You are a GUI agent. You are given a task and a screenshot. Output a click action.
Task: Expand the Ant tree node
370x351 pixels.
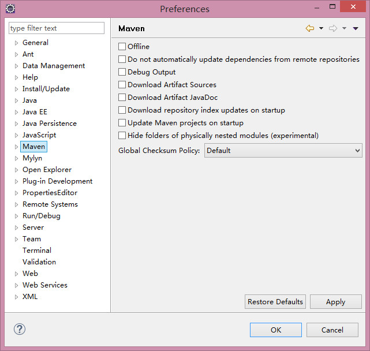coord(16,54)
